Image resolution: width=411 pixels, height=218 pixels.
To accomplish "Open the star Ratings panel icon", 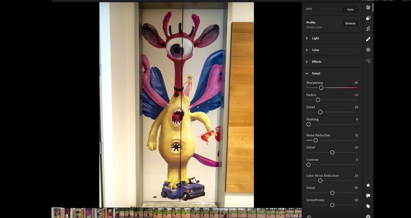I will coord(368,185).
